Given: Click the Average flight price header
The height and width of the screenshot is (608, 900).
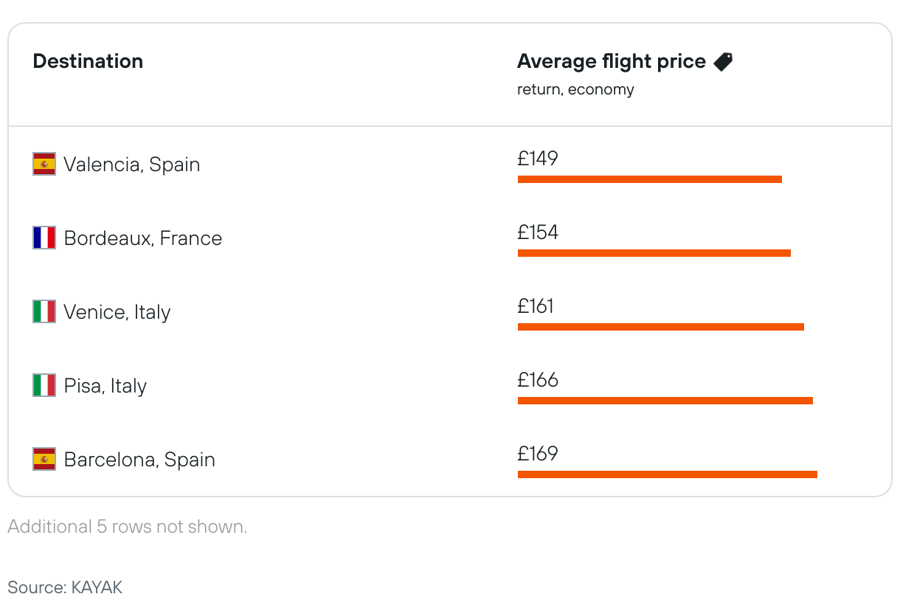Looking at the screenshot, I should [x=611, y=61].
